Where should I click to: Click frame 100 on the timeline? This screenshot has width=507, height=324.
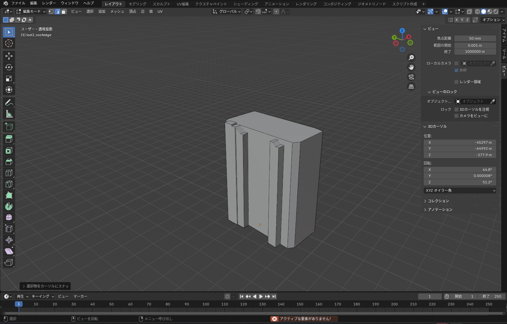(206, 304)
